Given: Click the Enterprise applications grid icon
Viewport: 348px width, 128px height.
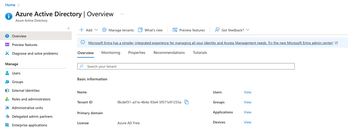Looking at the screenshot, I should coord(7,125).
